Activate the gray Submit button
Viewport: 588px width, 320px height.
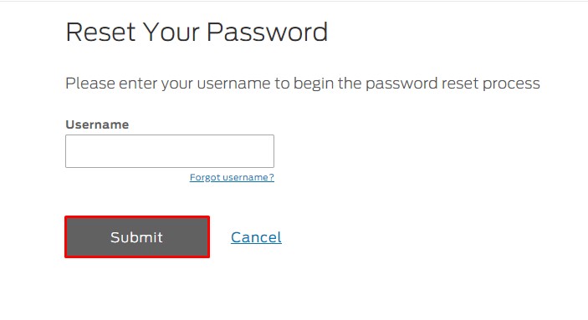click(137, 236)
